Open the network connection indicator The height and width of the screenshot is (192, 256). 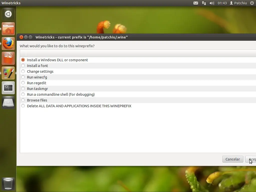204,3
